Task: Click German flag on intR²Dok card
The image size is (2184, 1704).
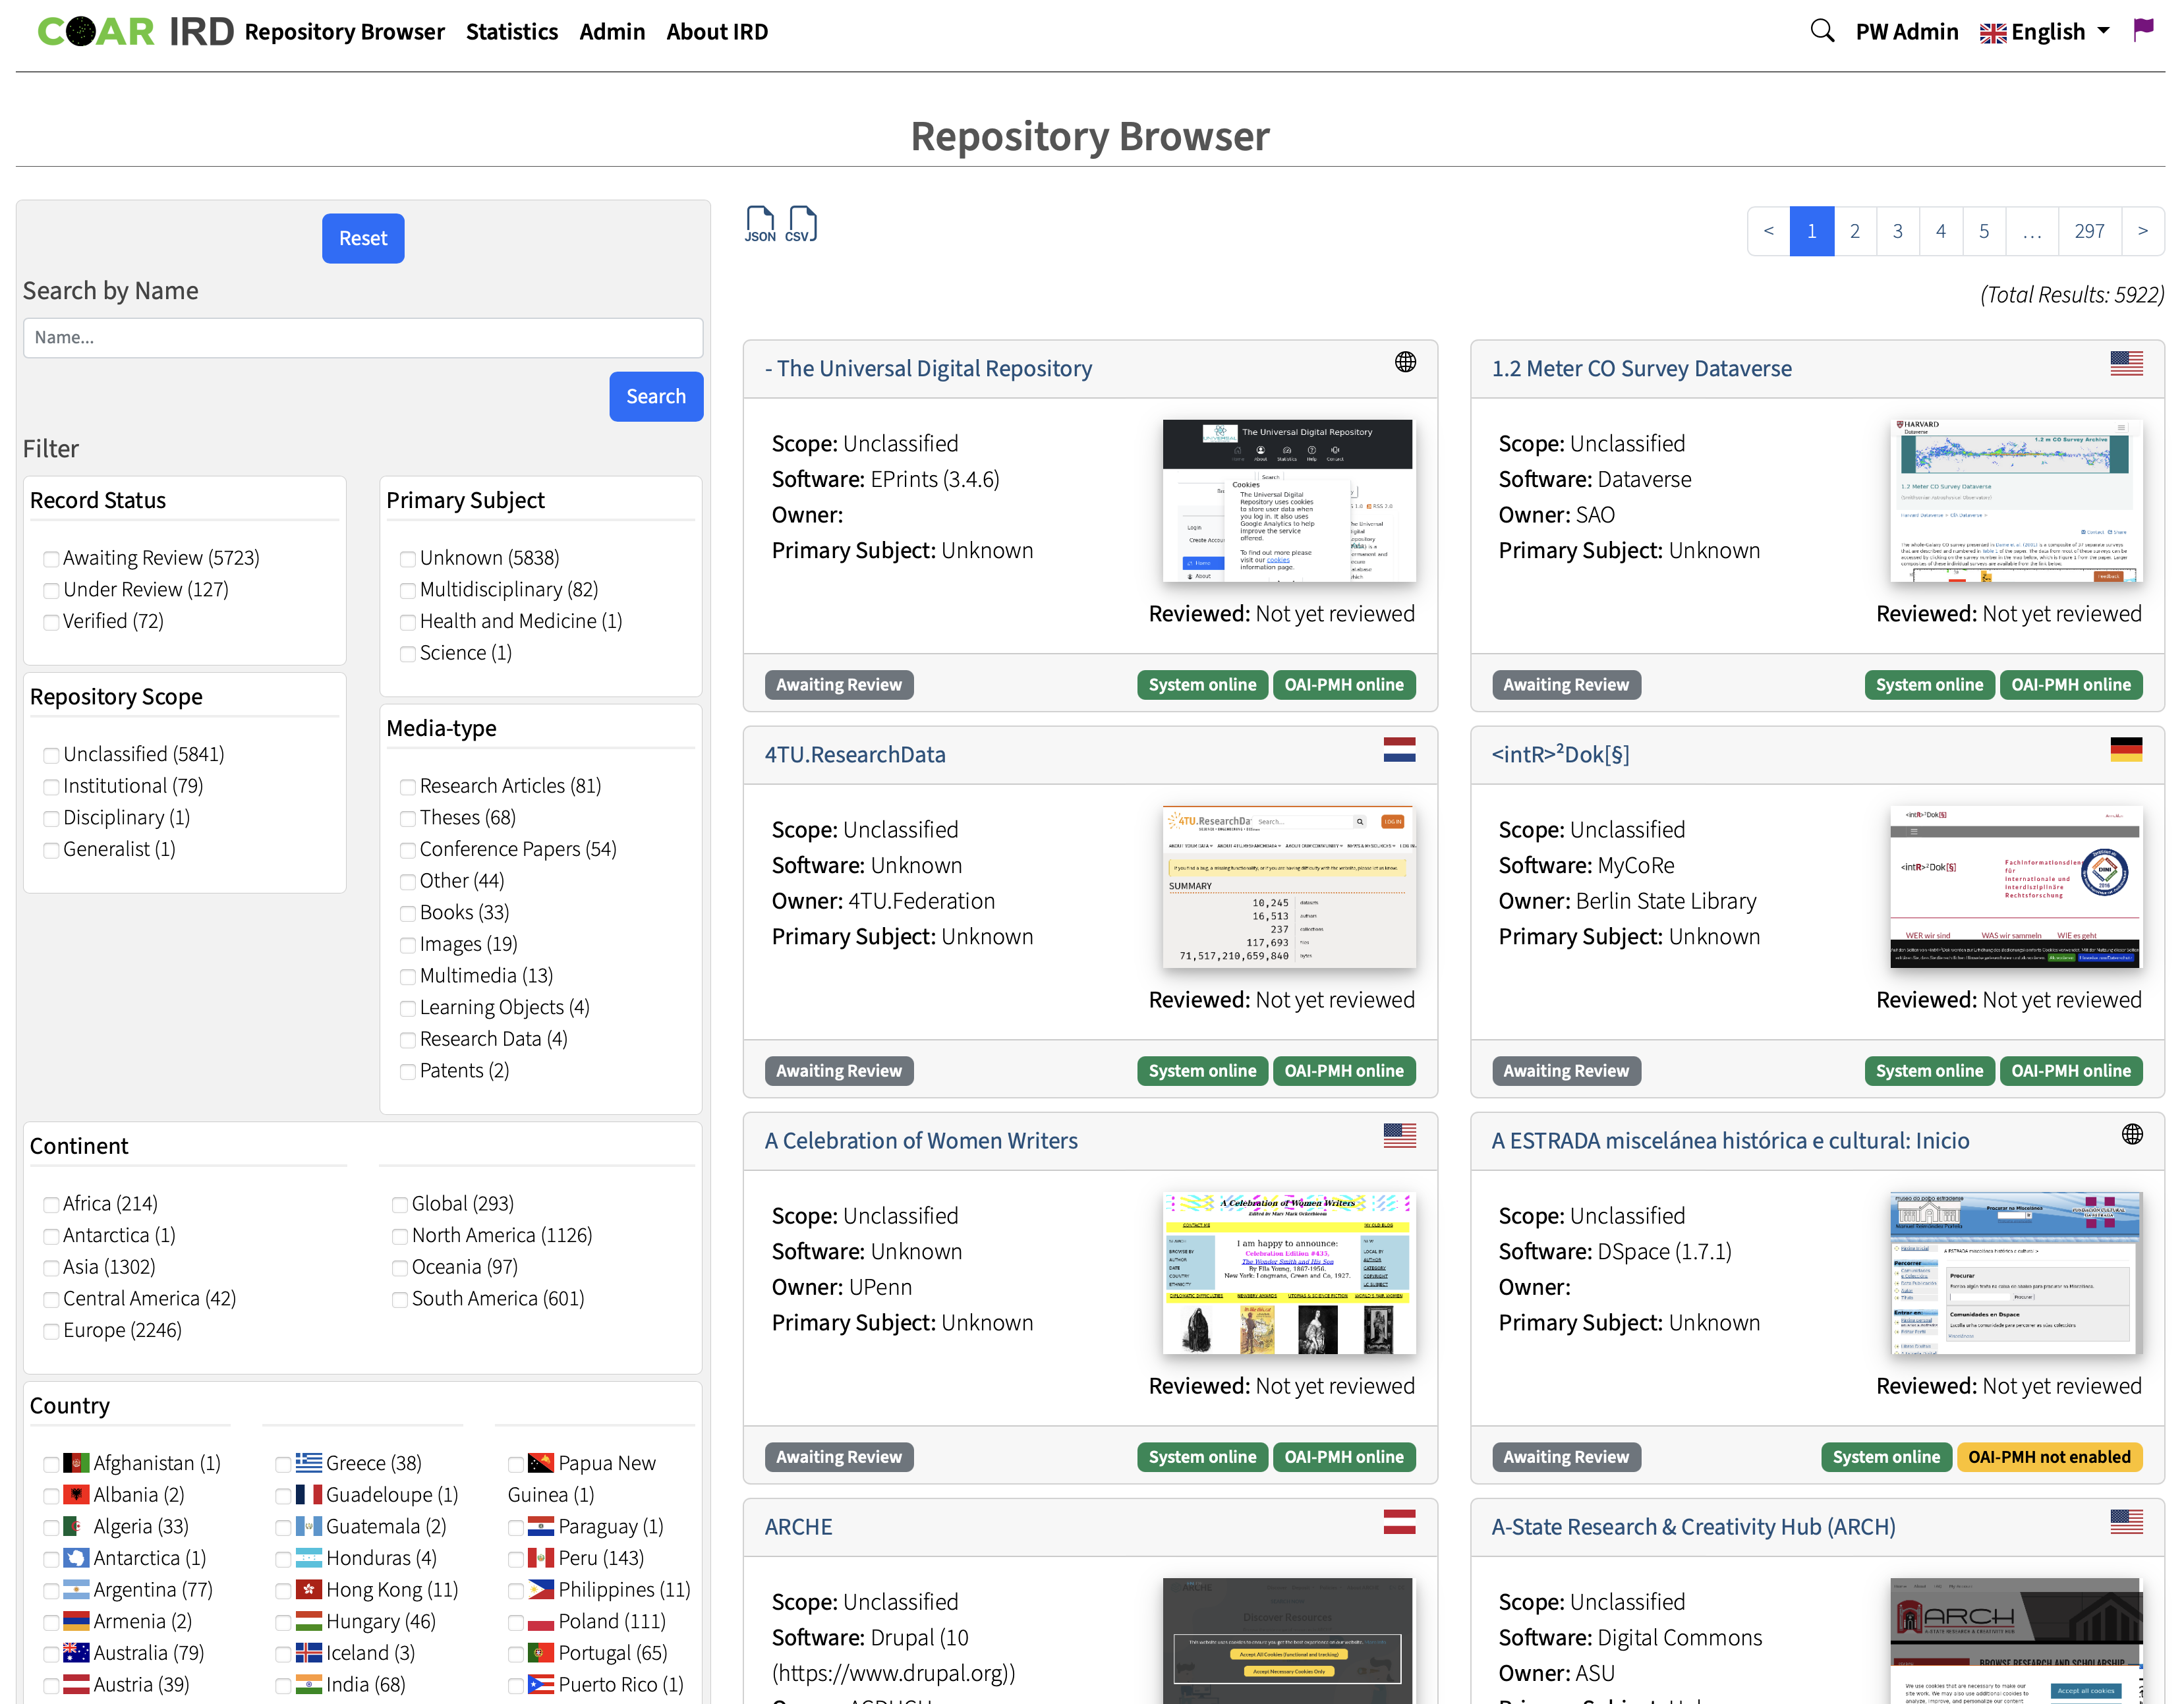Action: 2126,749
